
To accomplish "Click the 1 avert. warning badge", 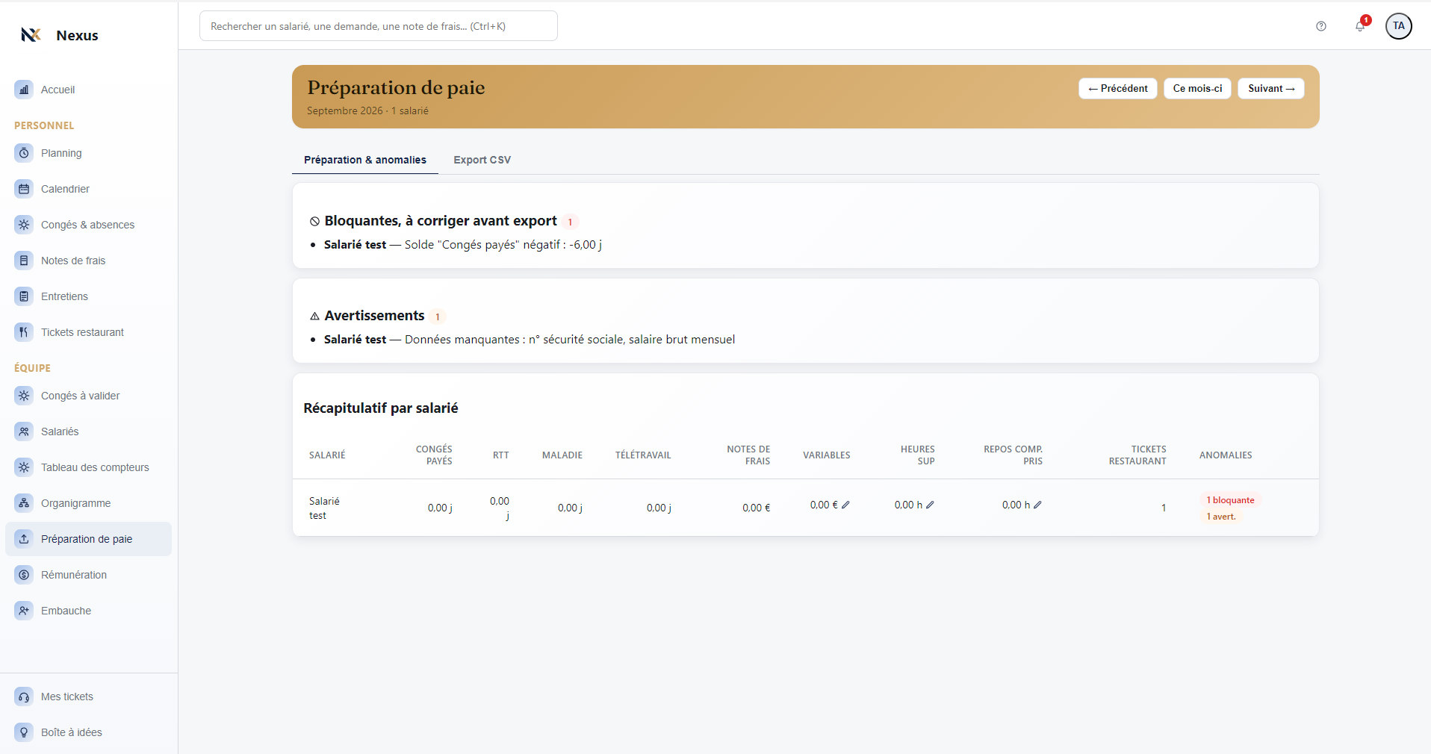I will [1221, 517].
